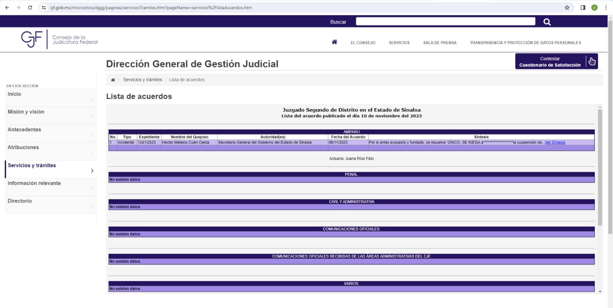Open the Chrome three-dot menu

click(606, 8)
